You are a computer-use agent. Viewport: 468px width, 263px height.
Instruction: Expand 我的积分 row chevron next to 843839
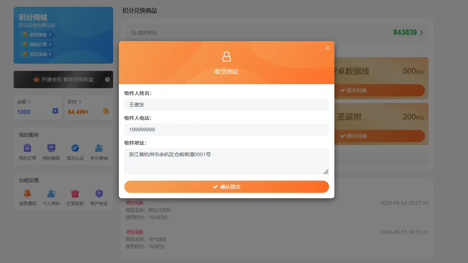click(422, 33)
